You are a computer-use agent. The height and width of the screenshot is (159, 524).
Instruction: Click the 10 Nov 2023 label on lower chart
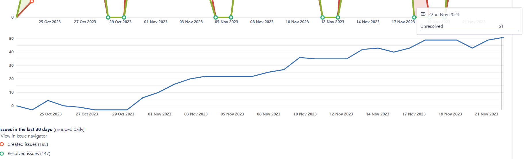[305, 114]
